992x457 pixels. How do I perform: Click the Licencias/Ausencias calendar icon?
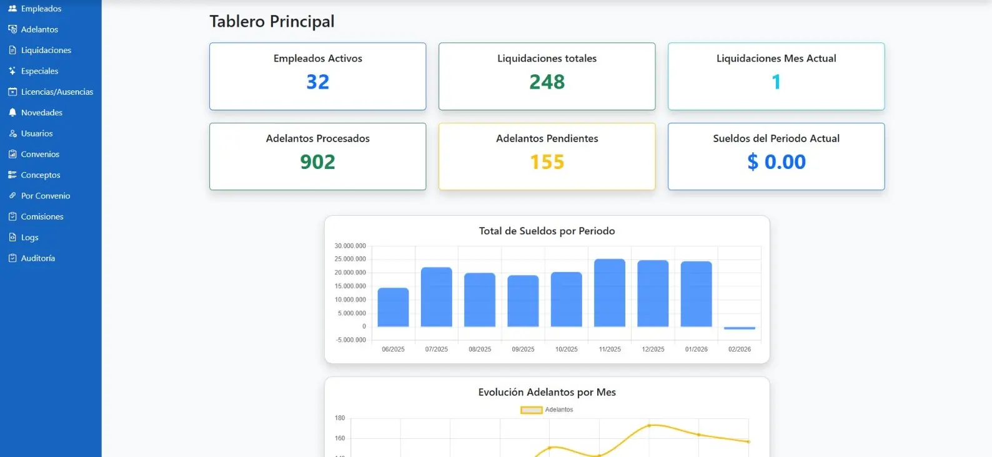tap(12, 92)
